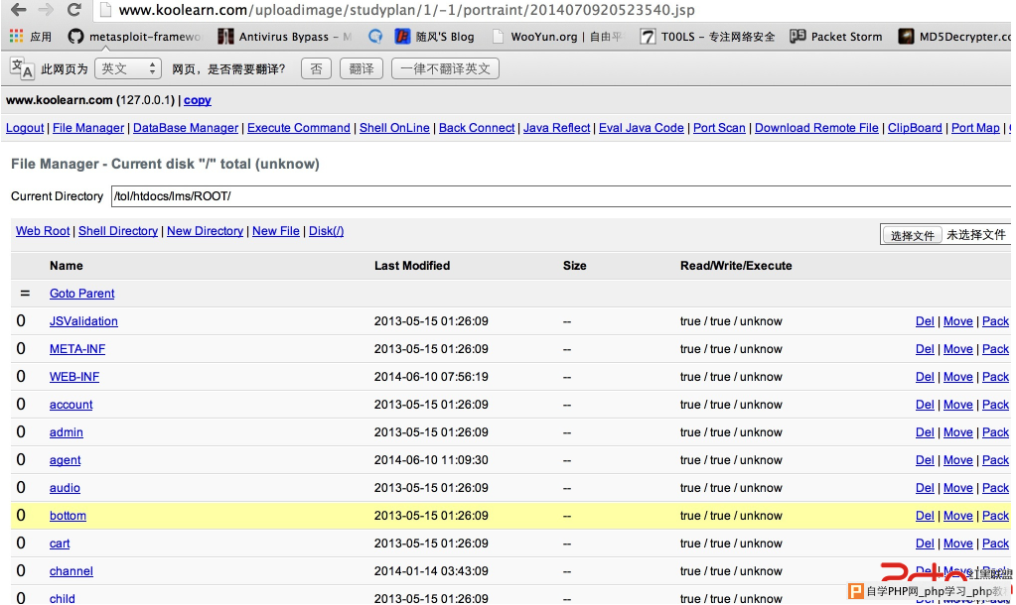1016x605 pixels.
Task: Open the ClipBoard menu link
Action: point(915,128)
